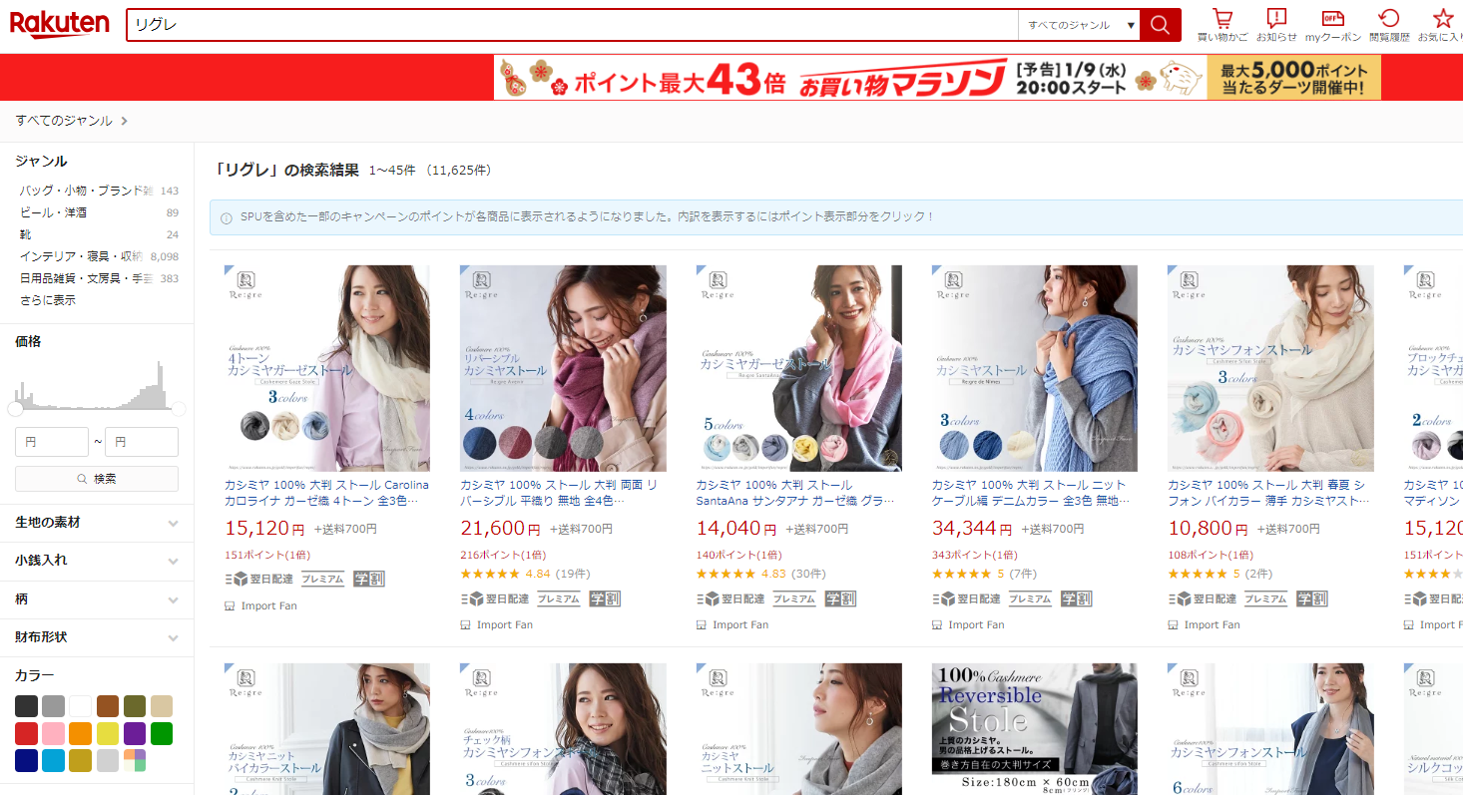Choose the green color swatch
Screen dimensions: 1463x795
(x=162, y=734)
